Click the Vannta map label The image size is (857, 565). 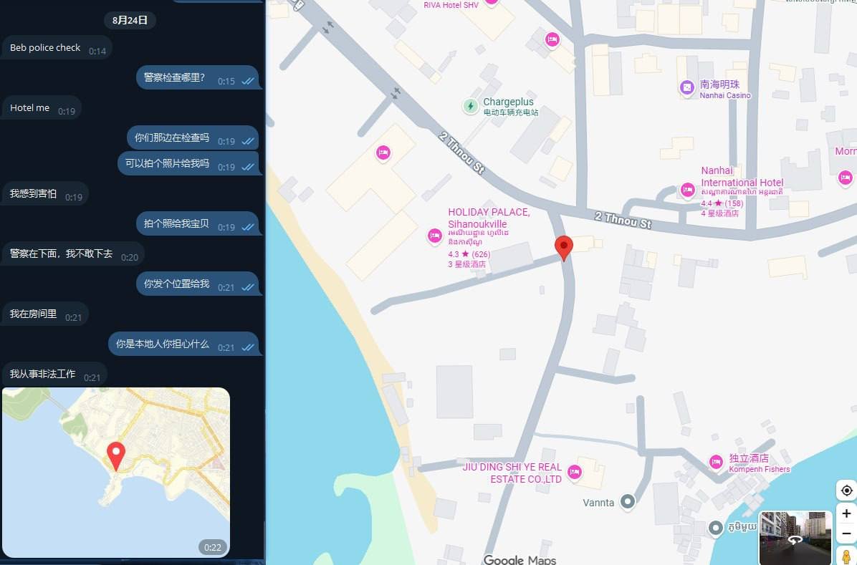click(x=598, y=503)
